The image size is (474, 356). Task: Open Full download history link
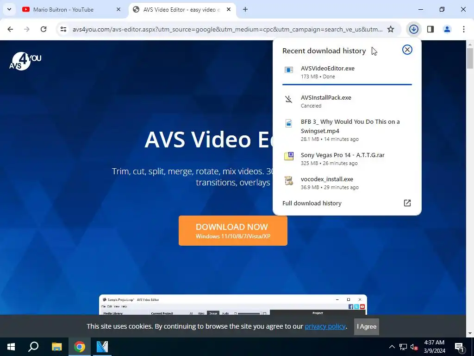[312, 203]
